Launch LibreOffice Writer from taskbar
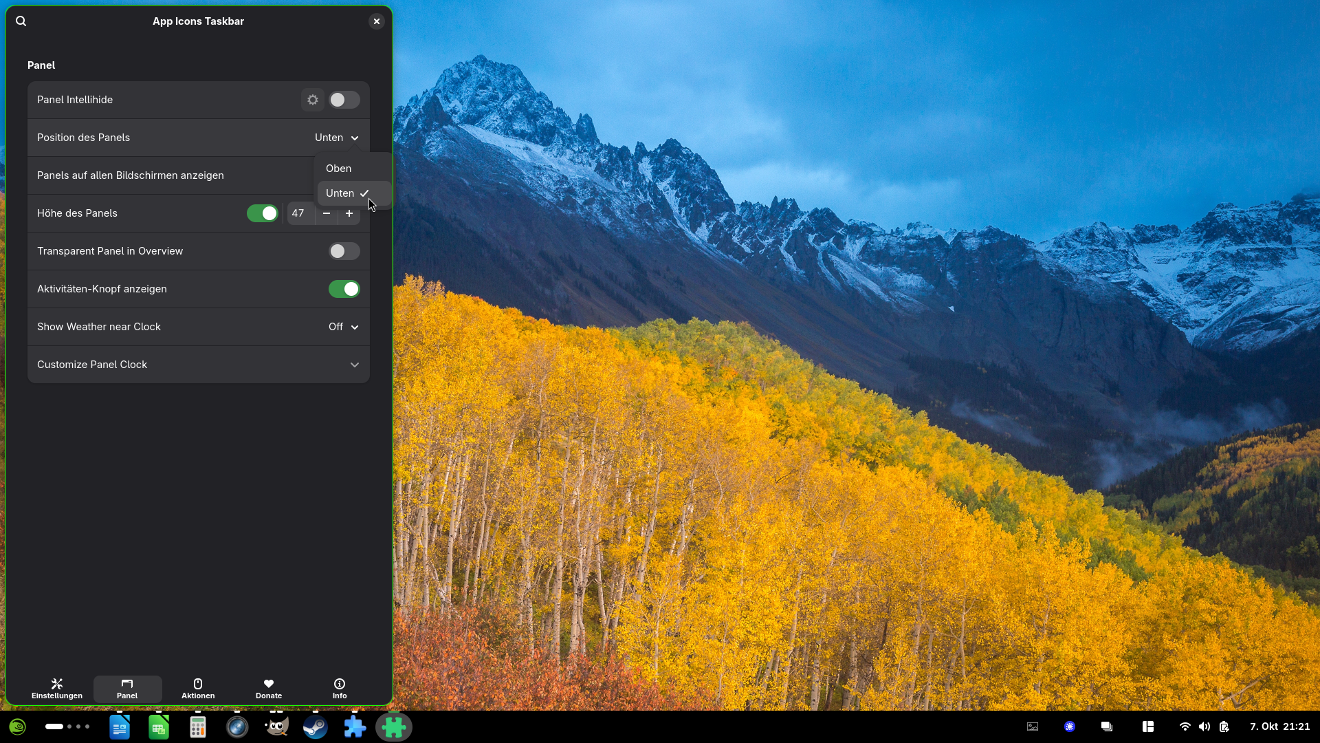The width and height of the screenshot is (1320, 743). point(120,727)
